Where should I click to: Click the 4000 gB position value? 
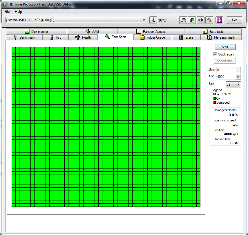pyautogui.click(x=231, y=134)
